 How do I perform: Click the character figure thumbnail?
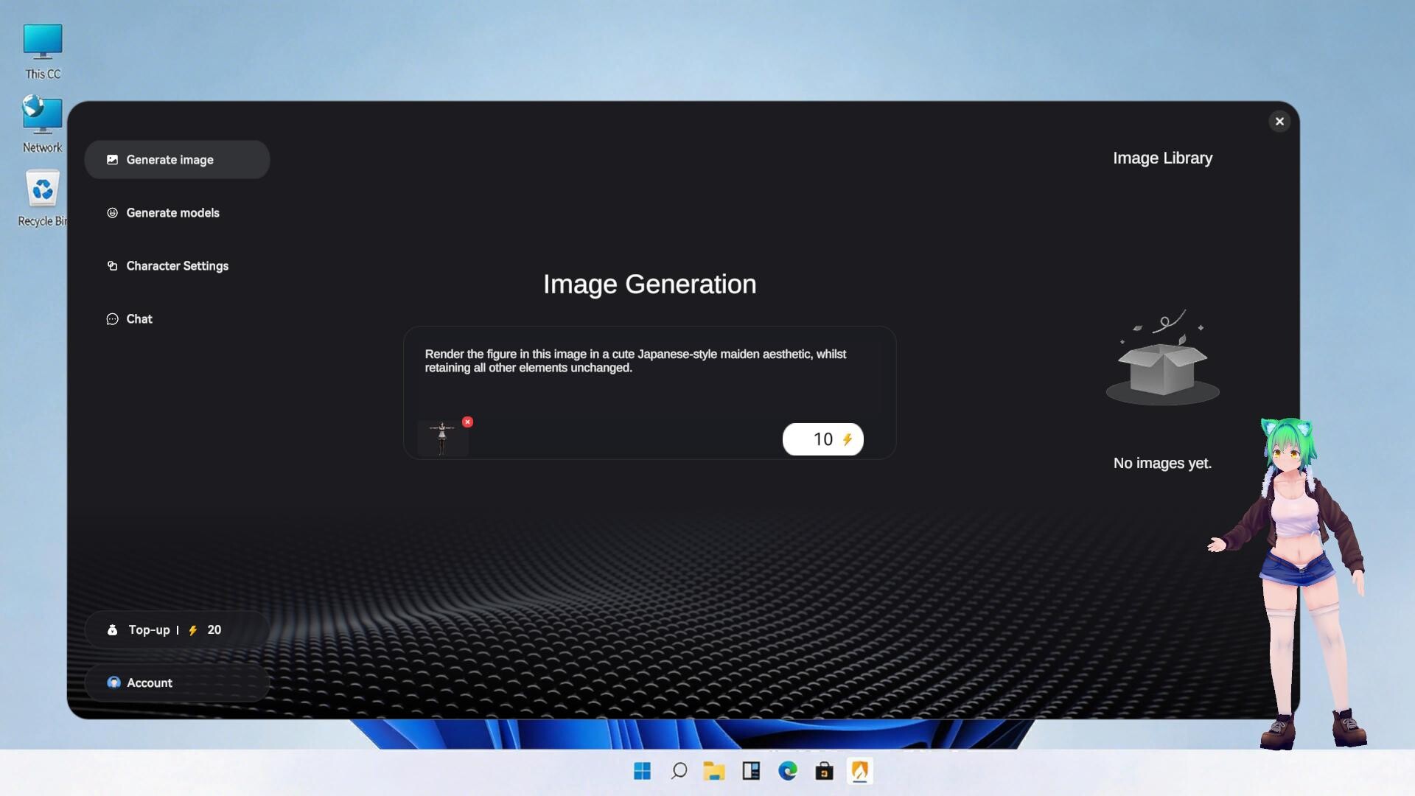point(442,439)
